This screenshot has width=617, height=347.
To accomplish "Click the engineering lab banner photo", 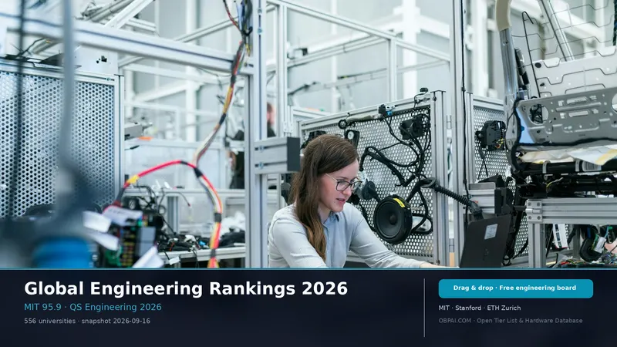I will click(x=308, y=133).
